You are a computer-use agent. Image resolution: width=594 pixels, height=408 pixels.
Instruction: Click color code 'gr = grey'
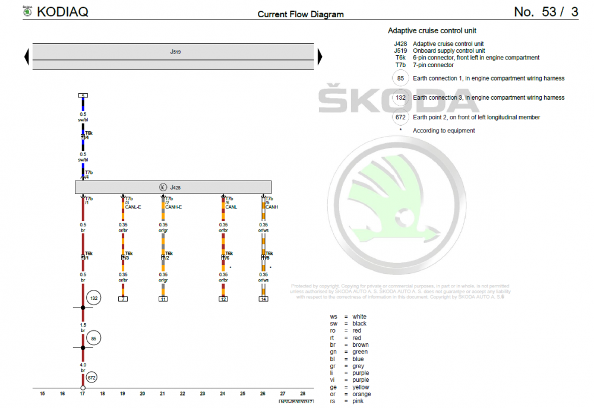click(x=347, y=366)
